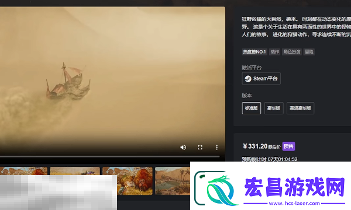Pick the 高级豪华版 edition option
The height and width of the screenshot is (210, 351).
pos(300,108)
